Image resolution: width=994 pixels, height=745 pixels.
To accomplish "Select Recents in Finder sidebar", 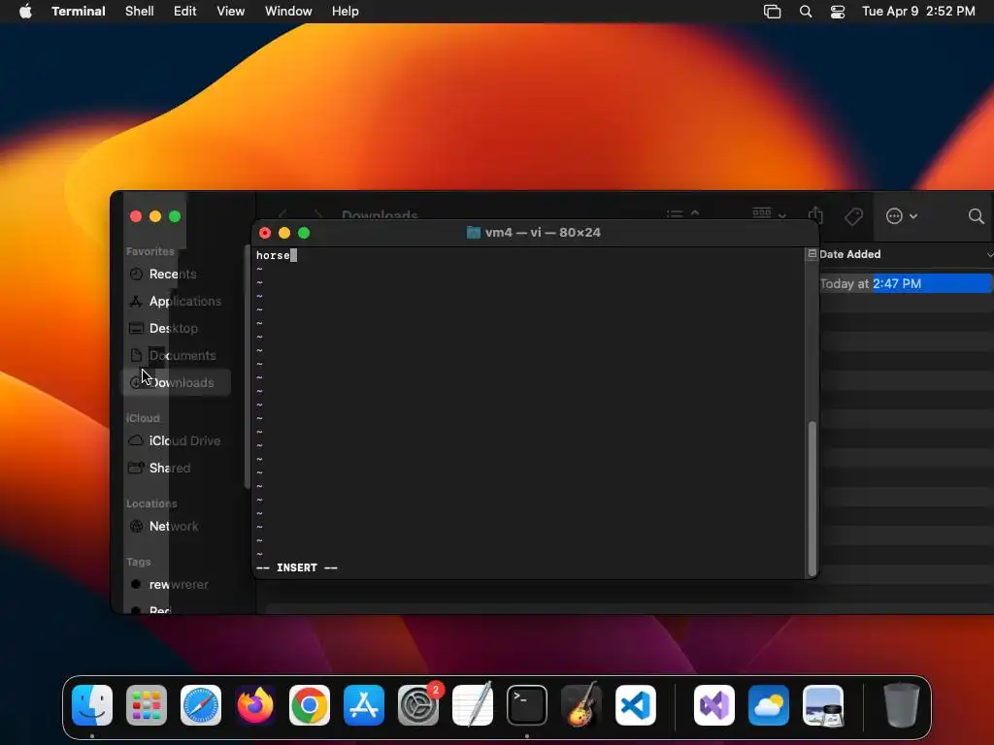I will 177,274.
